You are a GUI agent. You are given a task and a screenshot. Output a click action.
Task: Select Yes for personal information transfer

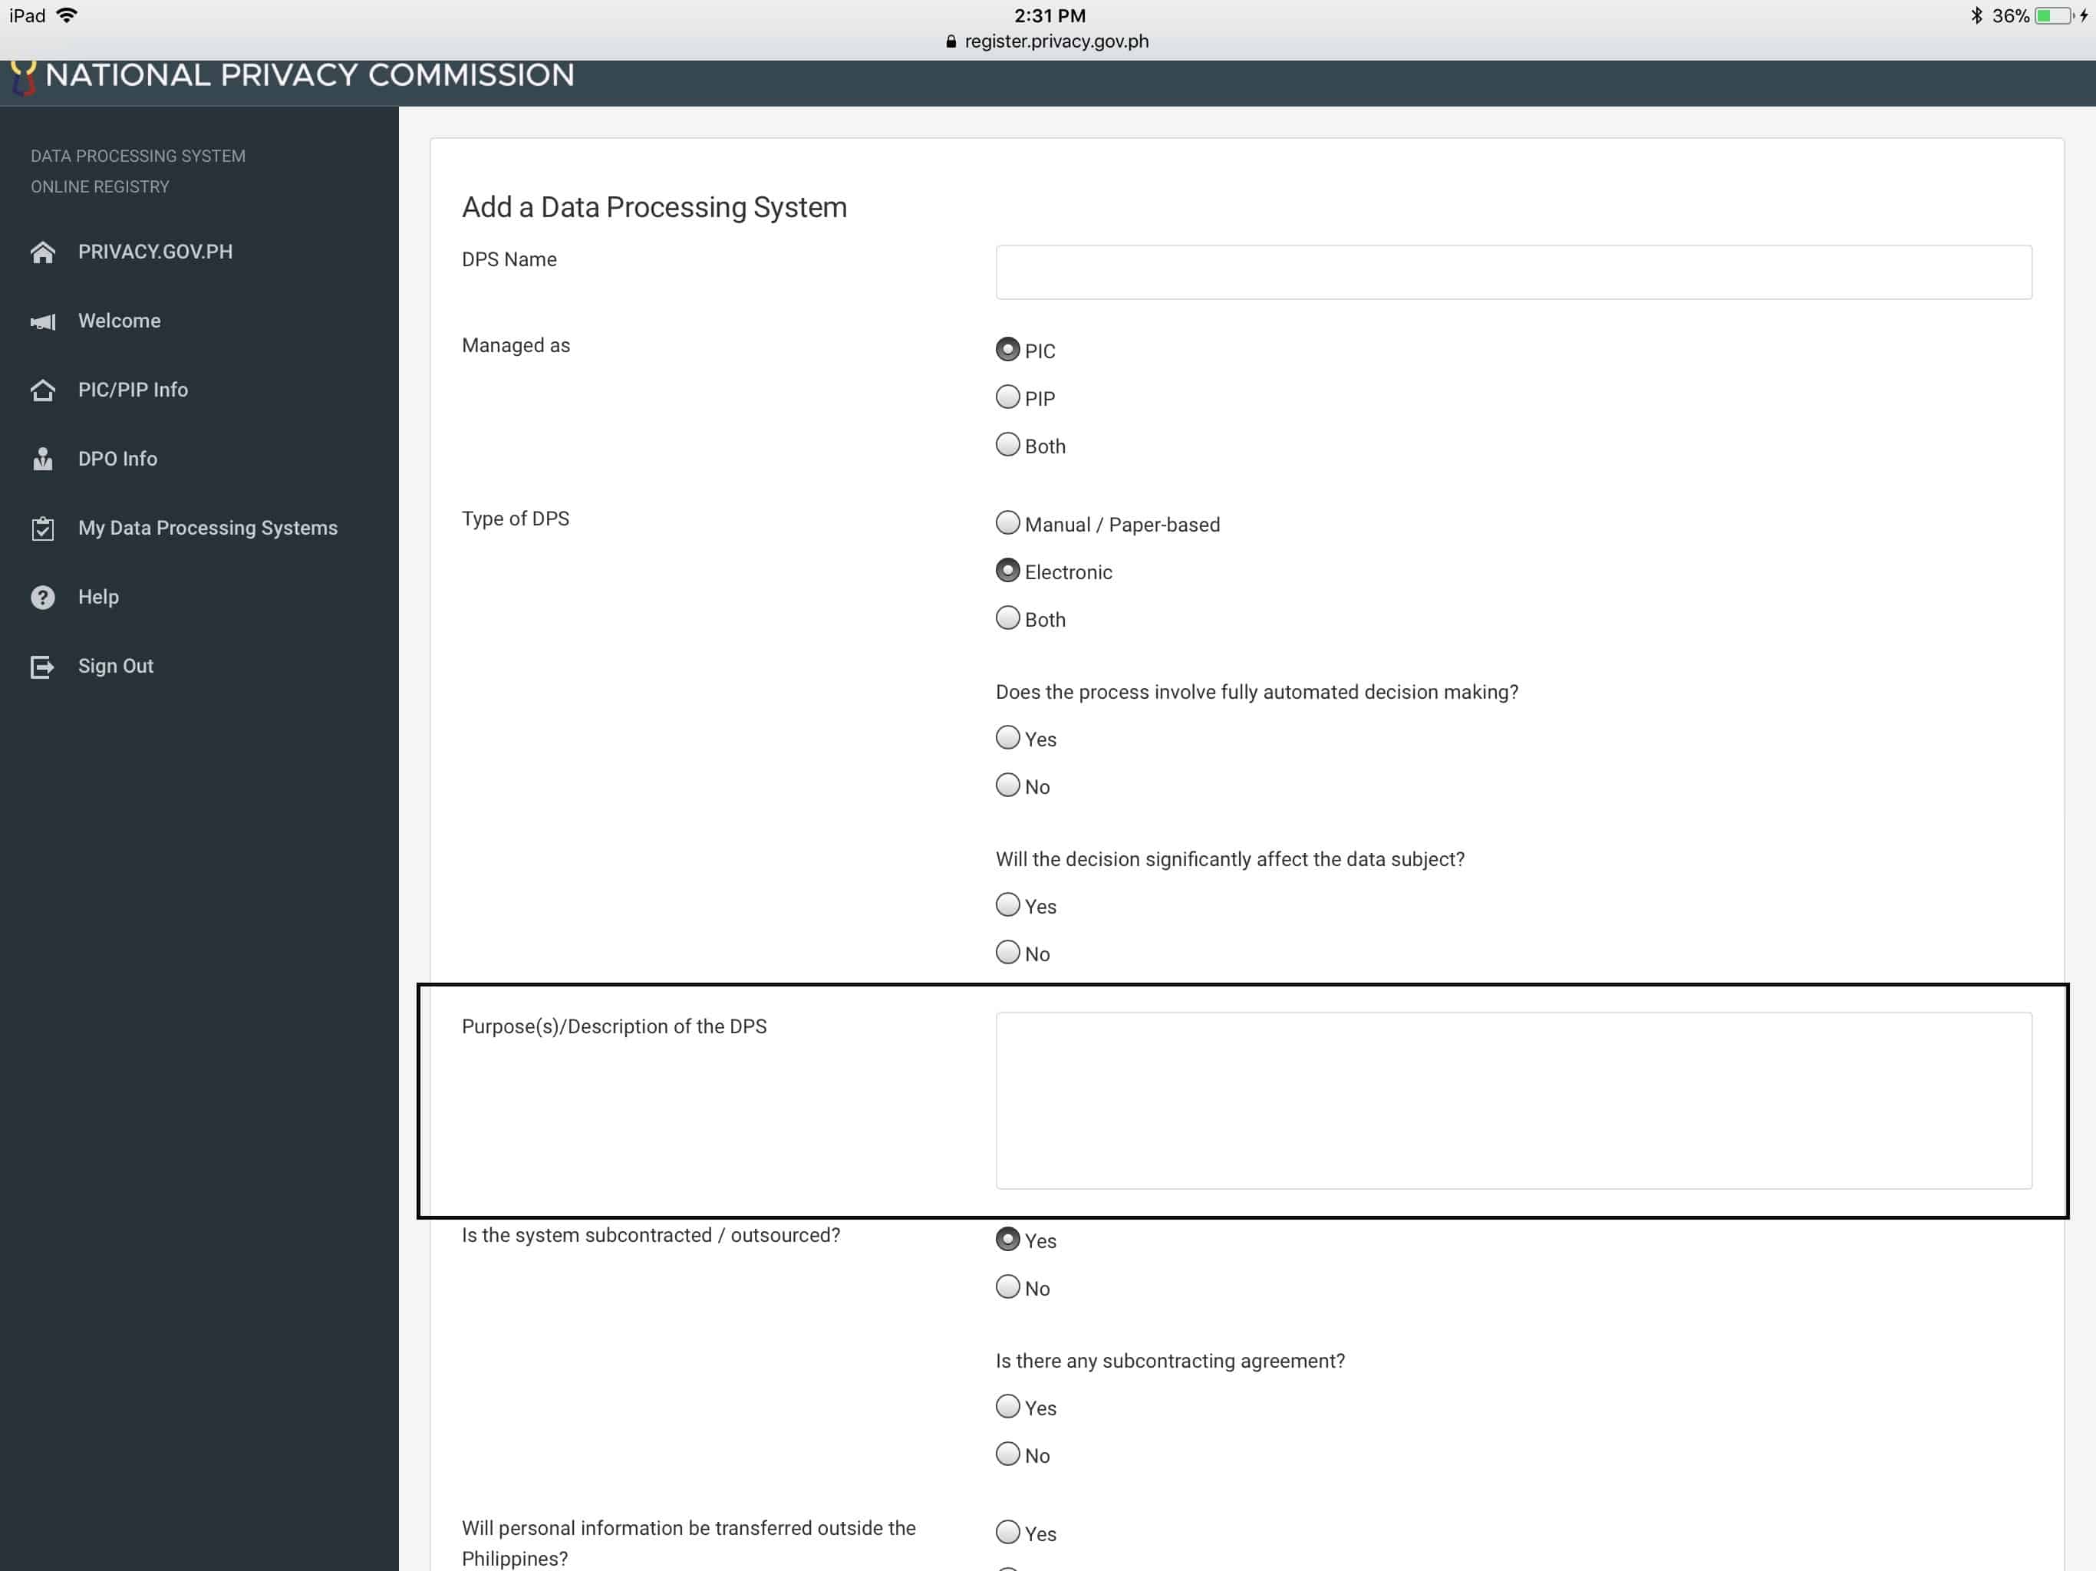1007,1533
